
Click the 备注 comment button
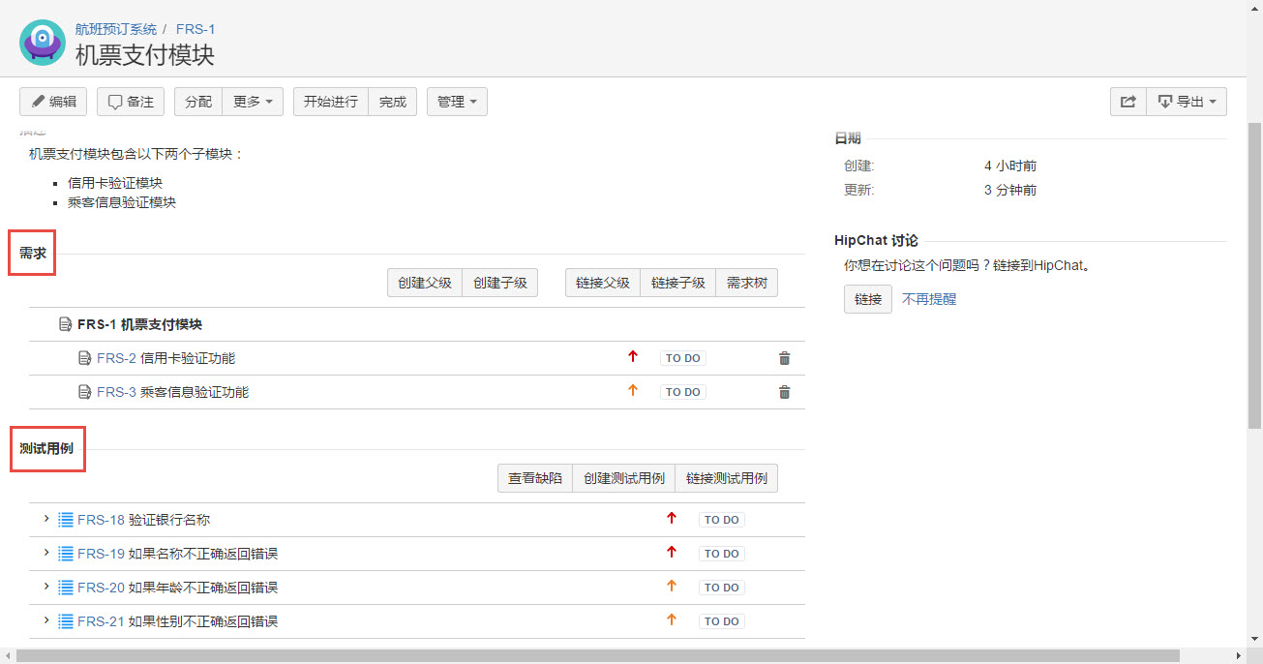click(x=131, y=102)
